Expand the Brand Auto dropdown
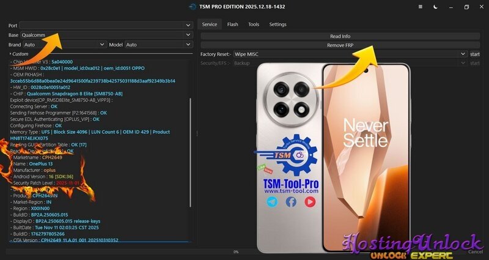 click(64, 45)
